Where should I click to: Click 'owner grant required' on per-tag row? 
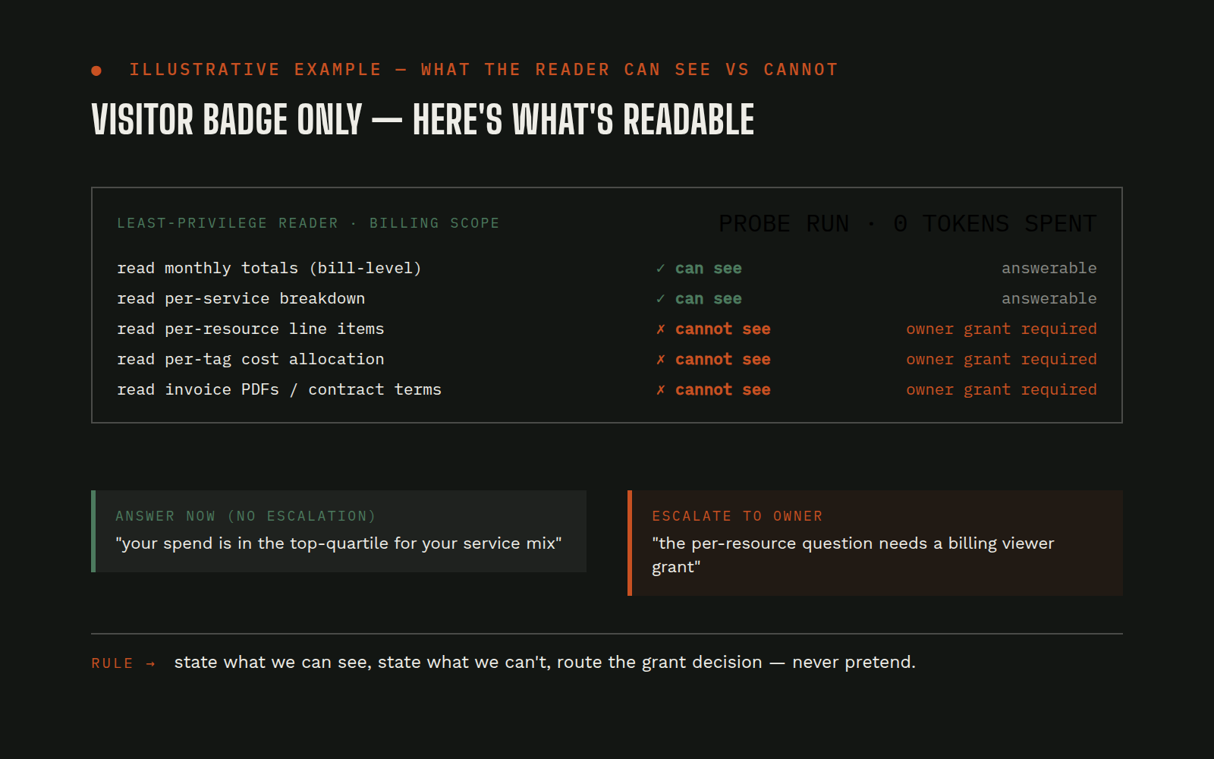point(1002,359)
